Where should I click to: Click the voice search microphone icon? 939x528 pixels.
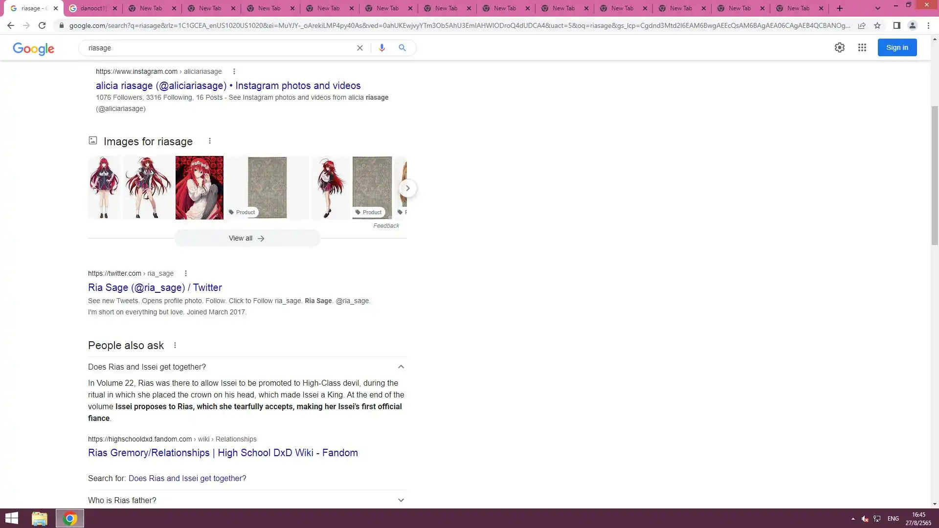pos(381,48)
